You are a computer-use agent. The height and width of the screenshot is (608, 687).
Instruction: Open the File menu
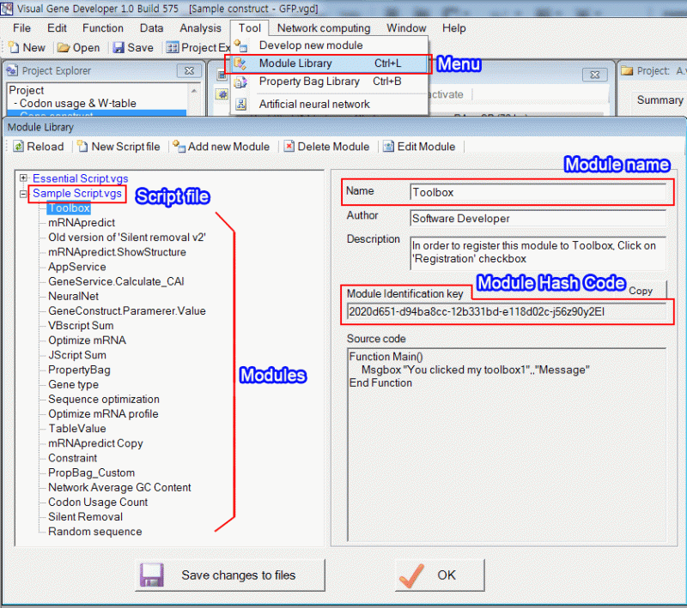point(22,28)
